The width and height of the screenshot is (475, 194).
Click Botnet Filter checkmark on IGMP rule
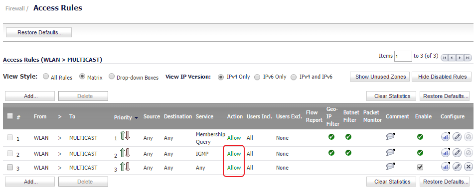[x=348, y=153]
